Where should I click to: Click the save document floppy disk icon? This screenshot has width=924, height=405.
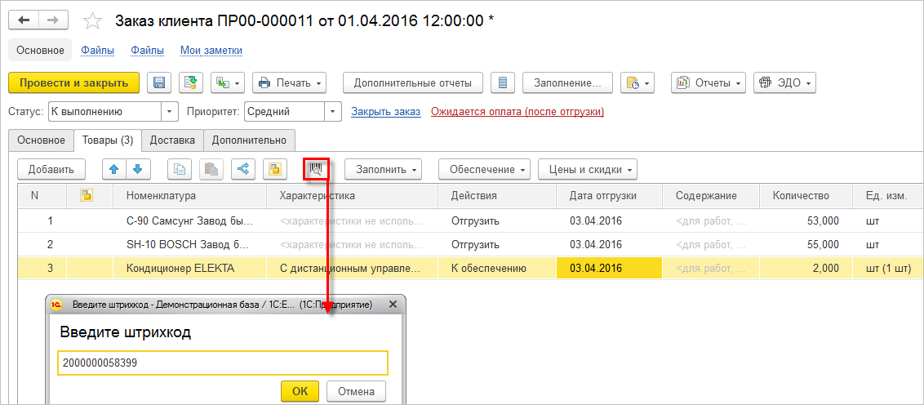[159, 82]
